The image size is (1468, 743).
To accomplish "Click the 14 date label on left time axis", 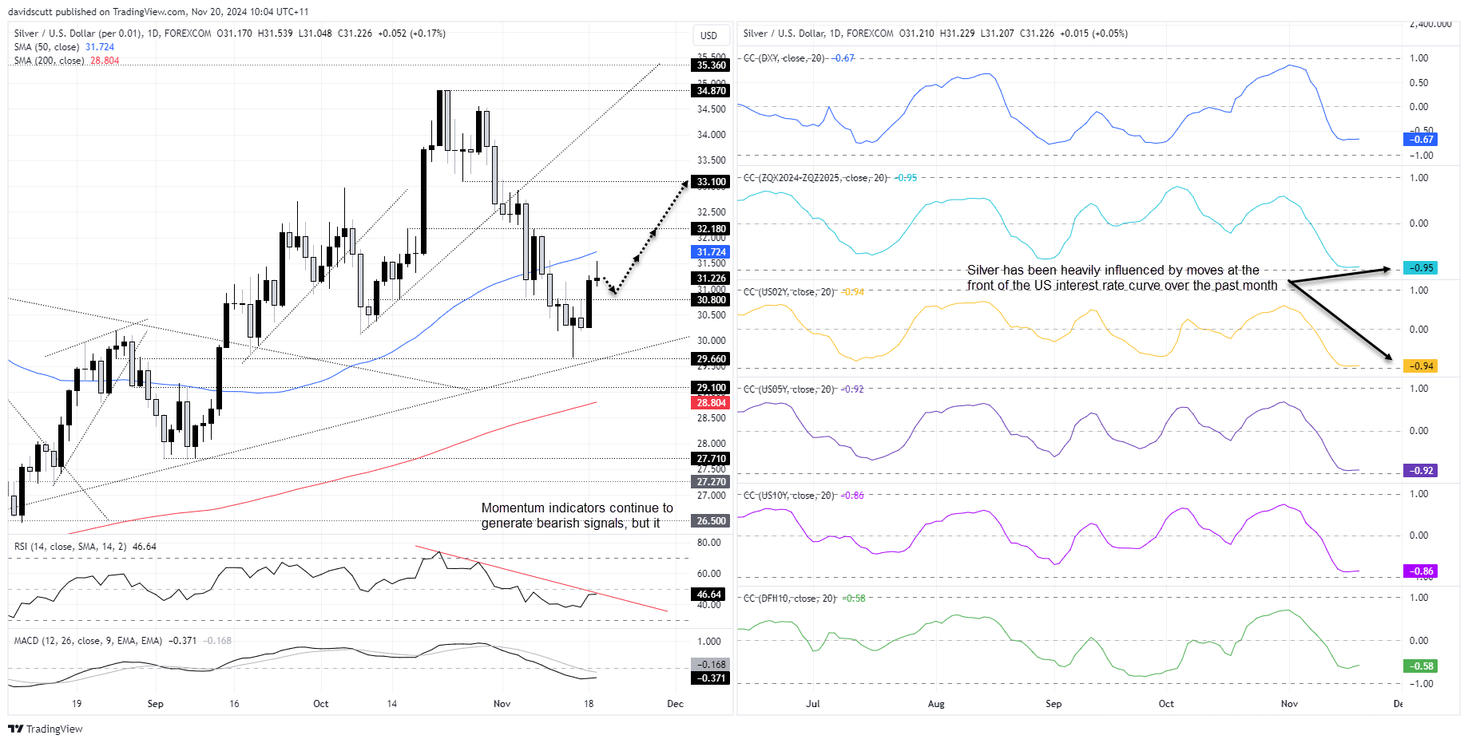I will point(392,704).
